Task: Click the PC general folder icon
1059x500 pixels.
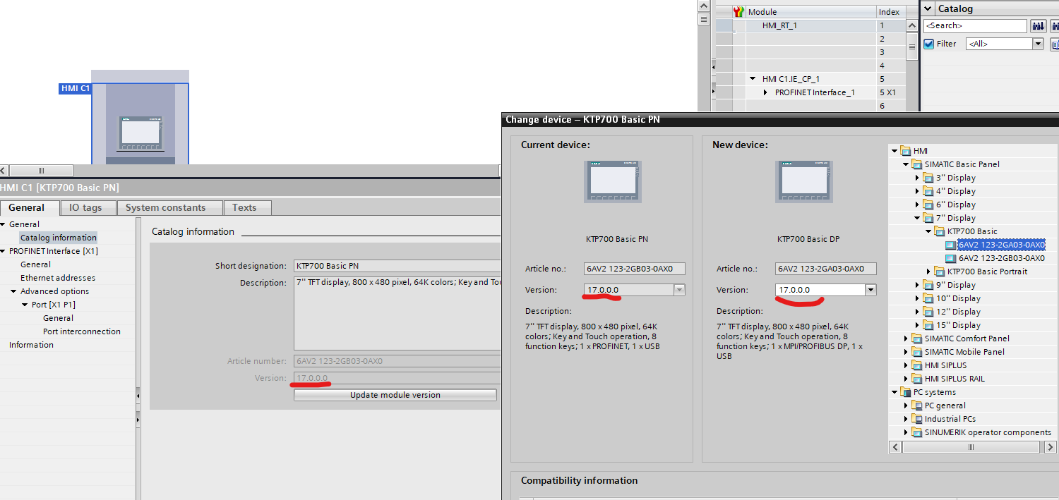Action: click(916, 406)
